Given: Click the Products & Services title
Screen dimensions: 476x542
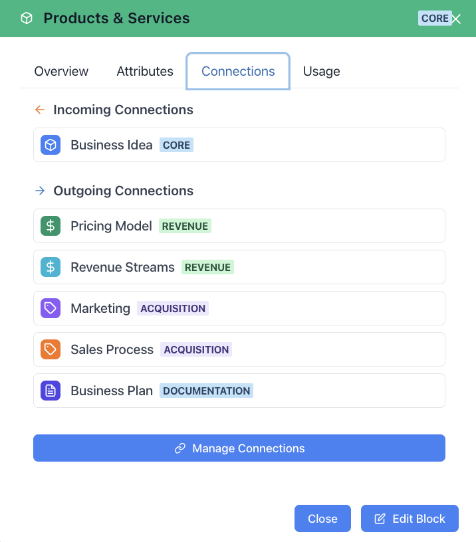Looking at the screenshot, I should pos(116,19).
